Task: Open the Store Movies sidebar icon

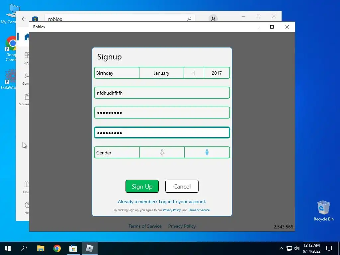Action: (24, 99)
